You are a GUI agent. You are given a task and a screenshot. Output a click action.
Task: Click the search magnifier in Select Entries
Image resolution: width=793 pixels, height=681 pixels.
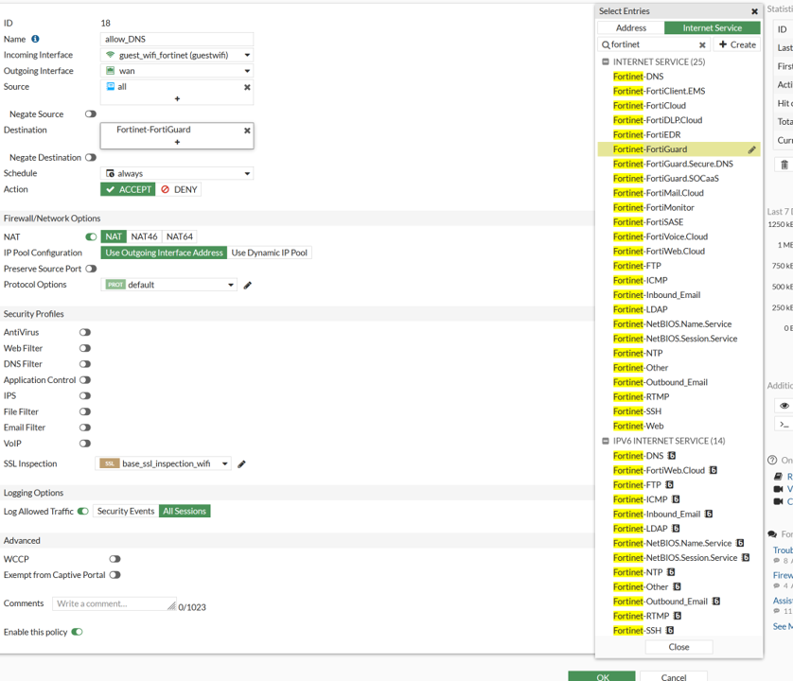point(606,45)
